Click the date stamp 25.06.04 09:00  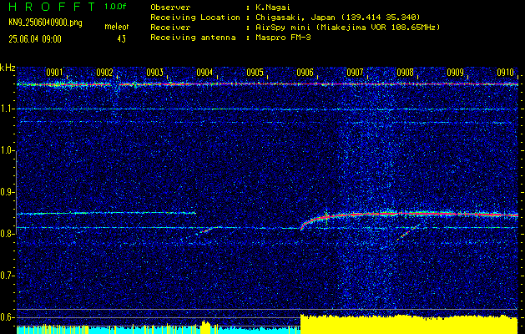tap(35, 39)
